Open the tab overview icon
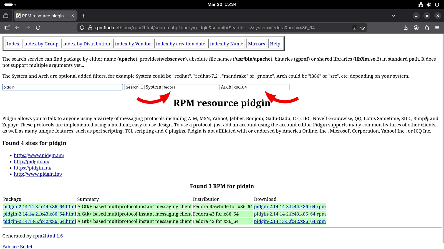This screenshot has height=249, width=444. point(6,16)
